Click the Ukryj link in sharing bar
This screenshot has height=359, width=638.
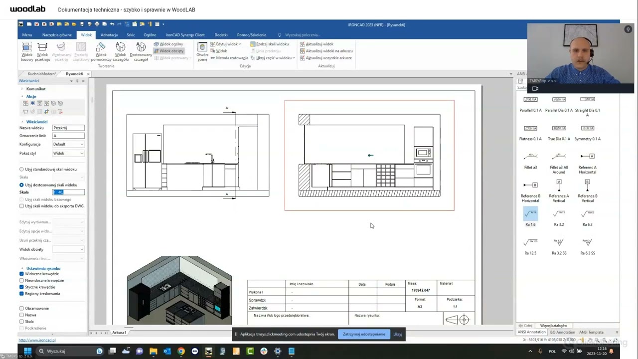[x=397, y=334]
